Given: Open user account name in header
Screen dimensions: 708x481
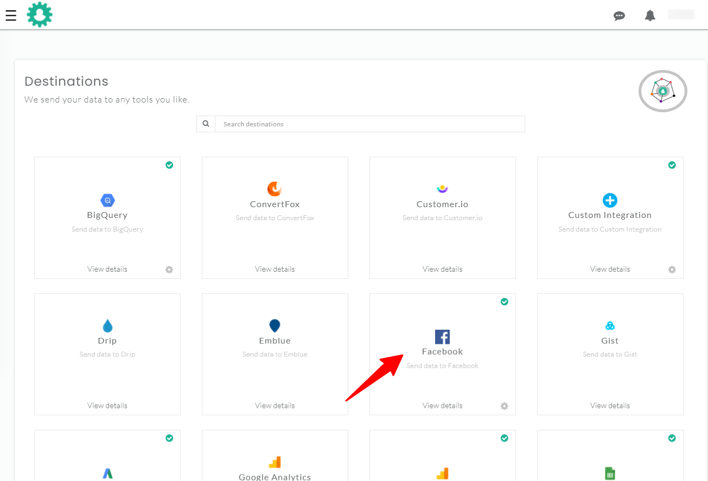Looking at the screenshot, I should point(681,15).
